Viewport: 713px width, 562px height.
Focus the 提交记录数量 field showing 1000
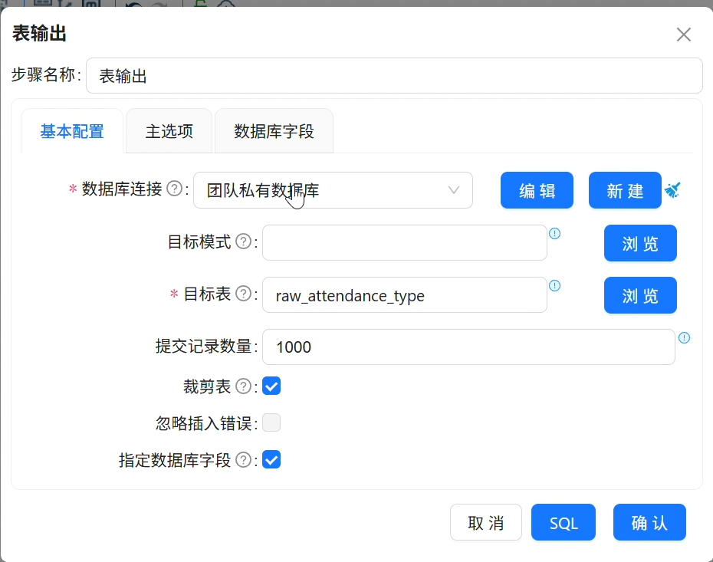tap(468, 347)
